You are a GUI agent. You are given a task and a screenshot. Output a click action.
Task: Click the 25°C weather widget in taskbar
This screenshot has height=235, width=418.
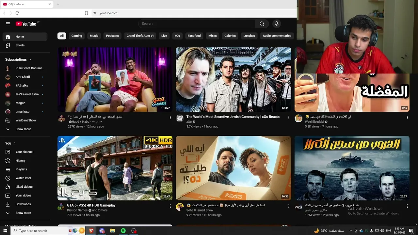[x=329, y=231]
